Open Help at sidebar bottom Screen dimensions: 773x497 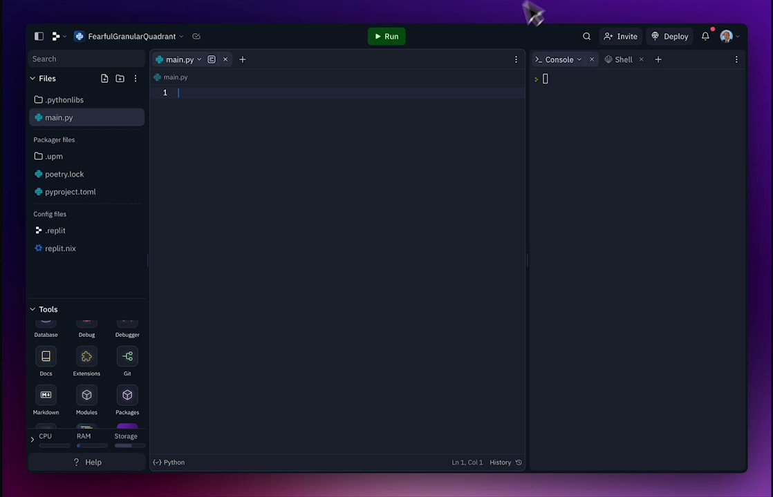86,462
